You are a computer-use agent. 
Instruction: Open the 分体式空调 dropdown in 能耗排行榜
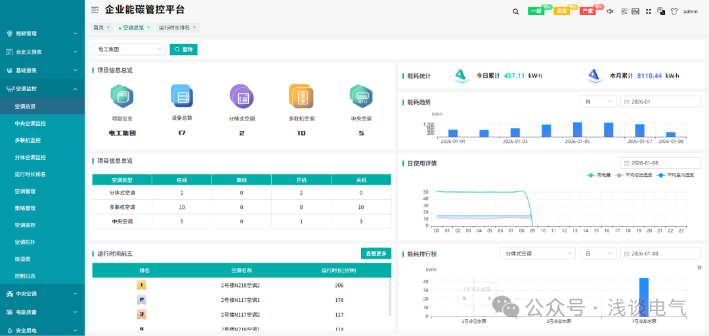tap(538, 253)
